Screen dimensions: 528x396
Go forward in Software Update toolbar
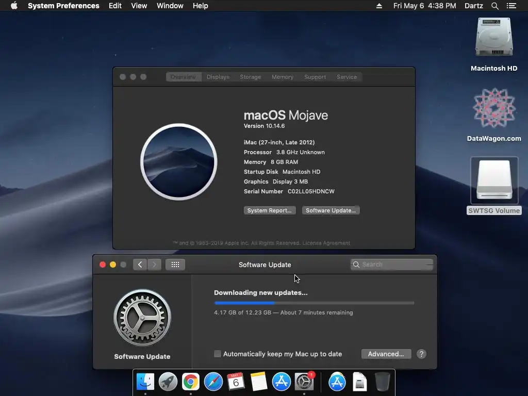154,265
